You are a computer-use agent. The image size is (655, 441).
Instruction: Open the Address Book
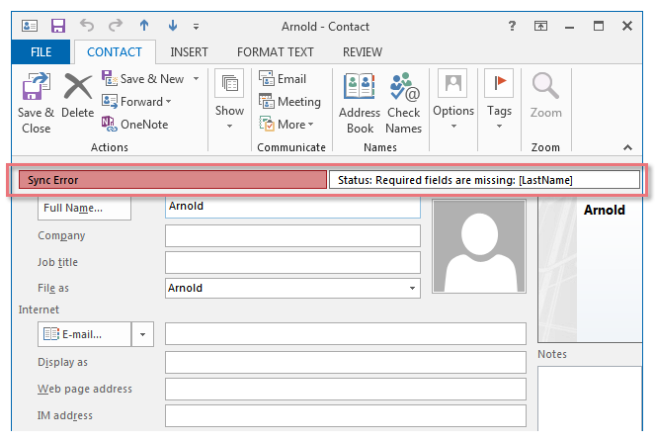pyautogui.click(x=360, y=103)
